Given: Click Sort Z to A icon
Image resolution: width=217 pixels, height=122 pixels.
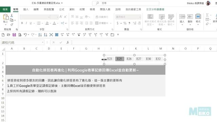Looking at the screenshot, I should [x=45, y=35].
